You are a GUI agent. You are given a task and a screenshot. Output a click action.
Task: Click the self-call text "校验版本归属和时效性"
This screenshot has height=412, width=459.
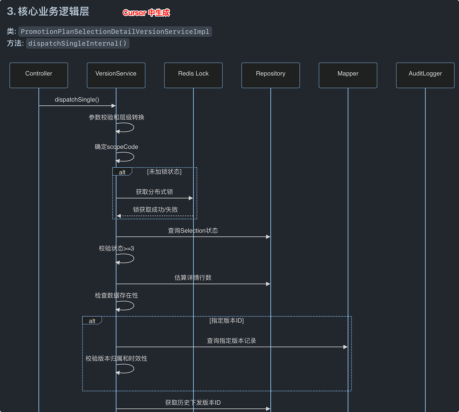pos(117,358)
